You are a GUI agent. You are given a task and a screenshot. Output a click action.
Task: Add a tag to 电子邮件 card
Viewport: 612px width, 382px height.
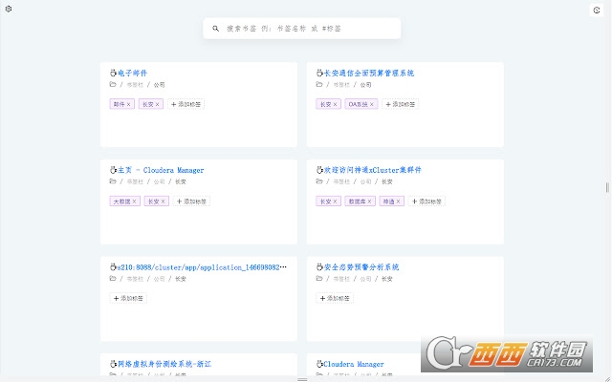tap(186, 104)
